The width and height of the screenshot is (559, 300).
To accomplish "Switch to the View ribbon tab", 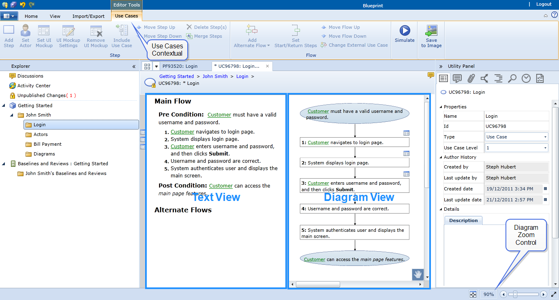I will point(55,16).
